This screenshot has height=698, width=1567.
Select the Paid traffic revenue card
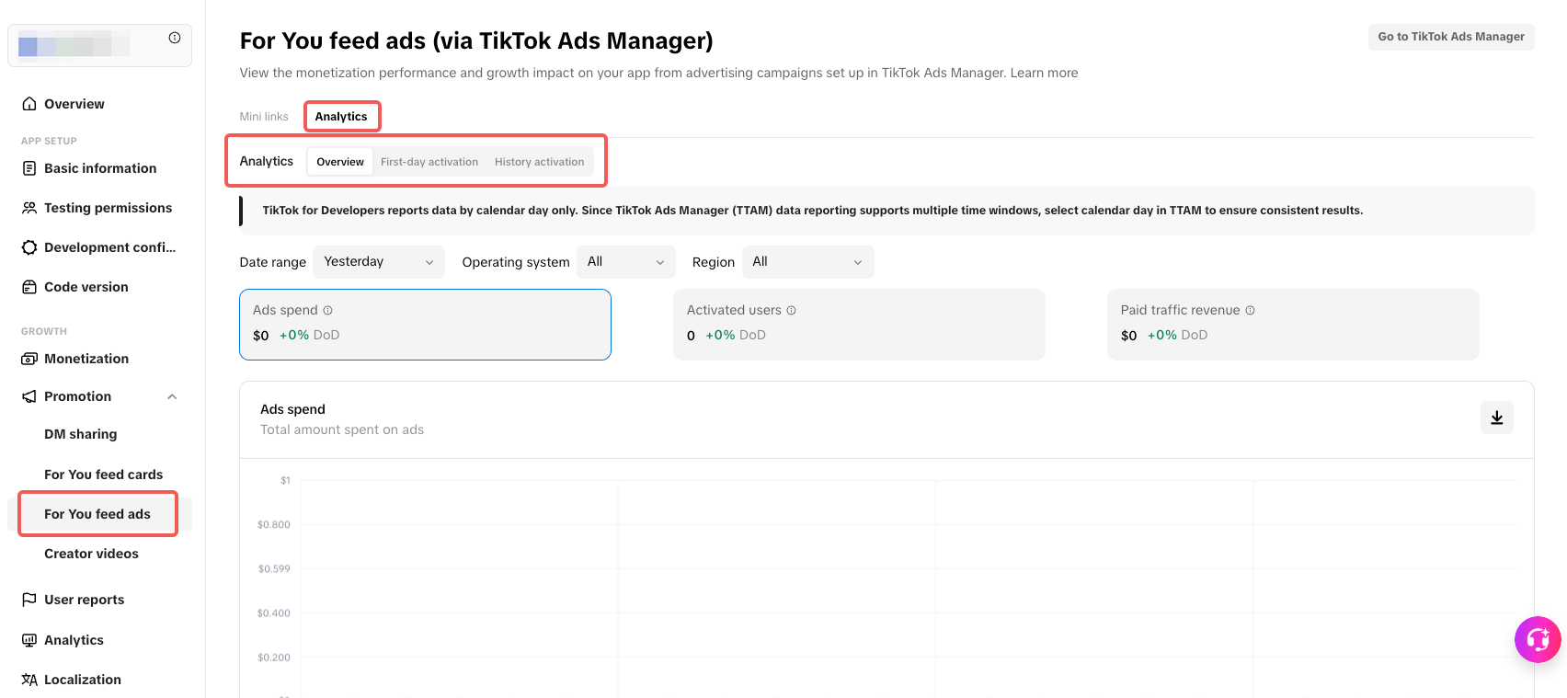[1292, 325]
